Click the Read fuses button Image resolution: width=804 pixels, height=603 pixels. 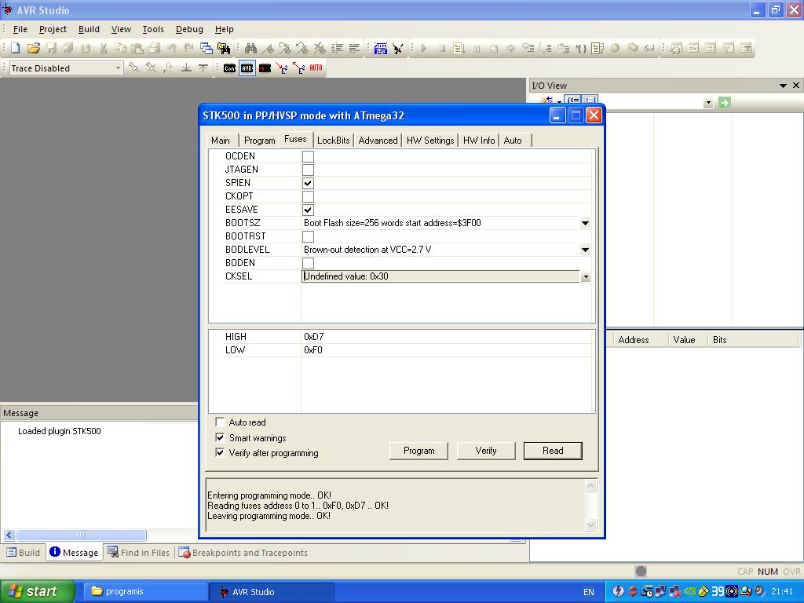tap(553, 451)
